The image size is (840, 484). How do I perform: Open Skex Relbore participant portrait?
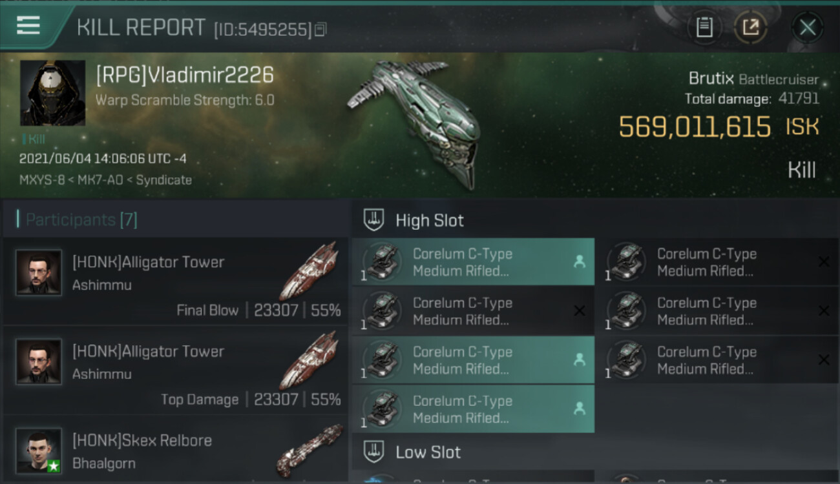tap(39, 450)
